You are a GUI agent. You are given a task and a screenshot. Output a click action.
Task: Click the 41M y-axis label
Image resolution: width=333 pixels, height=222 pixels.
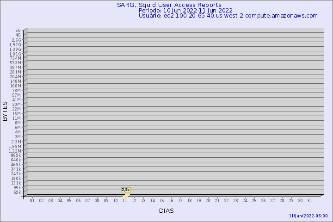click(x=16, y=100)
